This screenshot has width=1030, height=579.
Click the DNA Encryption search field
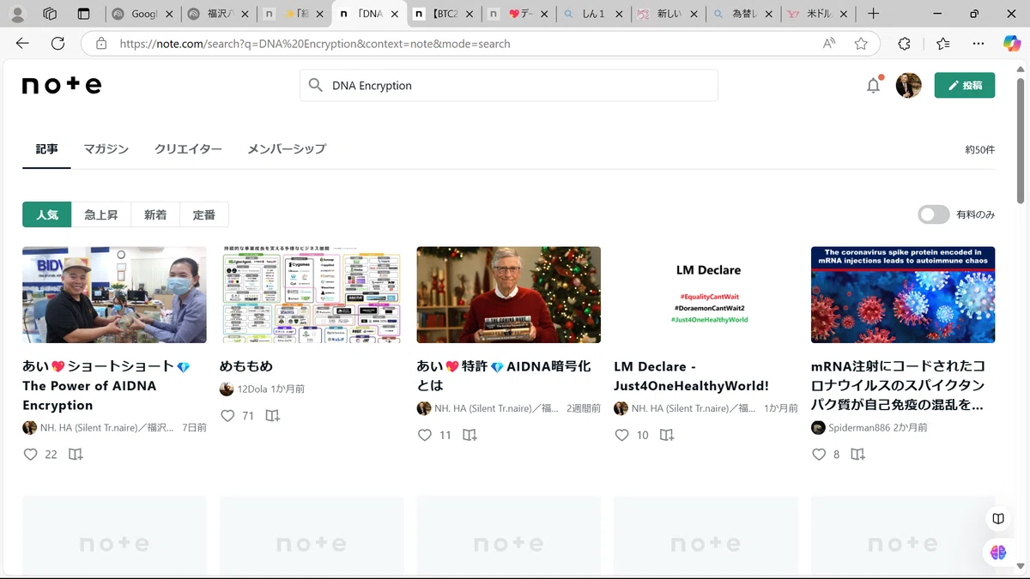tap(508, 85)
